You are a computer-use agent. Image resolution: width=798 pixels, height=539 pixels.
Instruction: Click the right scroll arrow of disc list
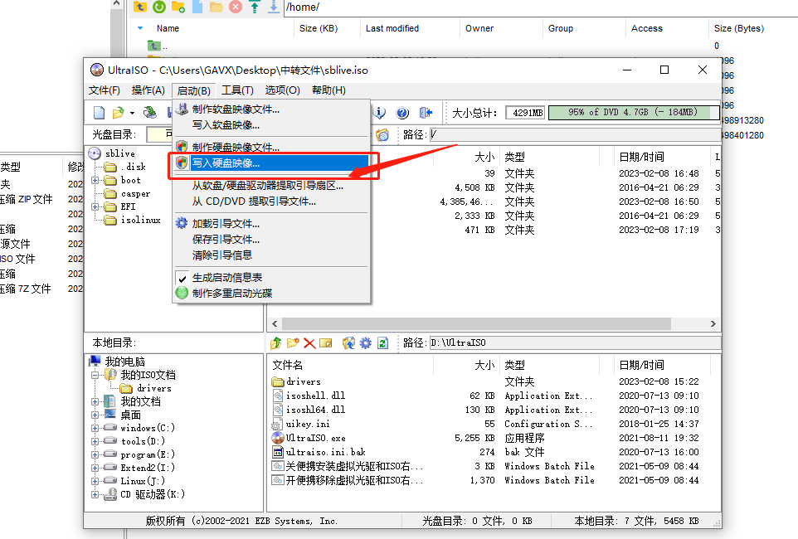[713, 323]
